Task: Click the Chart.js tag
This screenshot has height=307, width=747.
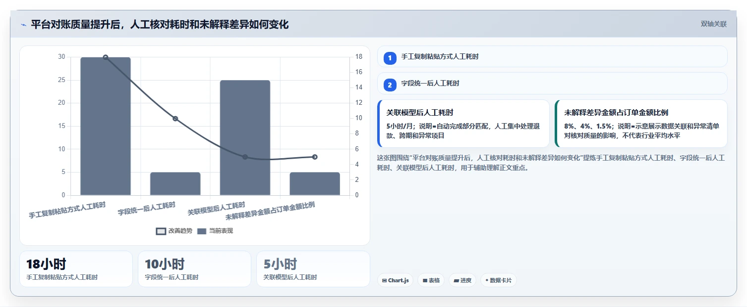Action: coord(395,280)
